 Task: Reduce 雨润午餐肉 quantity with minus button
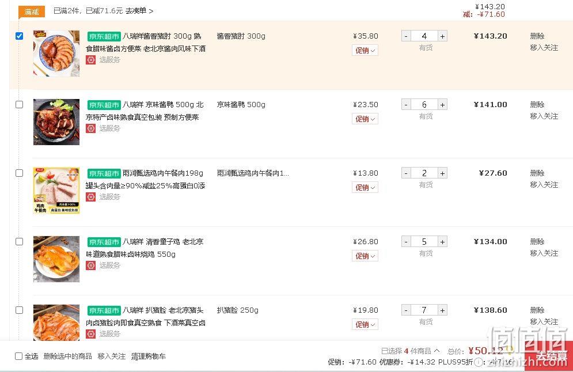point(406,173)
